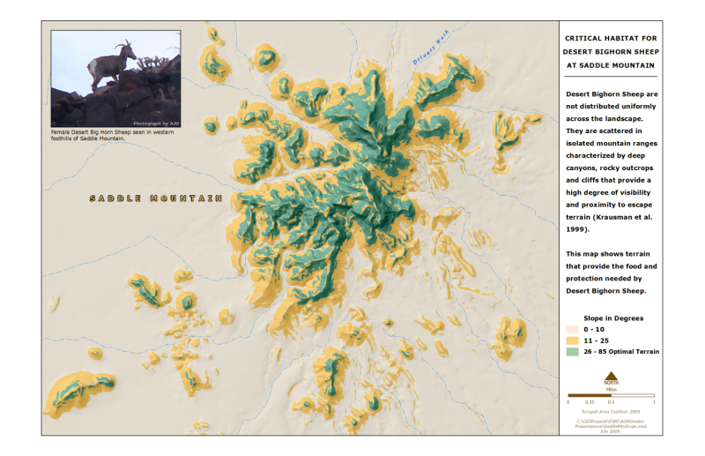Click the bighorn sheep photograph

(115, 78)
